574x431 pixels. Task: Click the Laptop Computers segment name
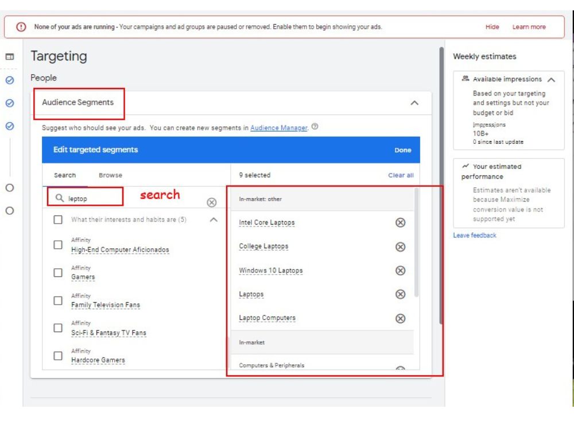(267, 318)
